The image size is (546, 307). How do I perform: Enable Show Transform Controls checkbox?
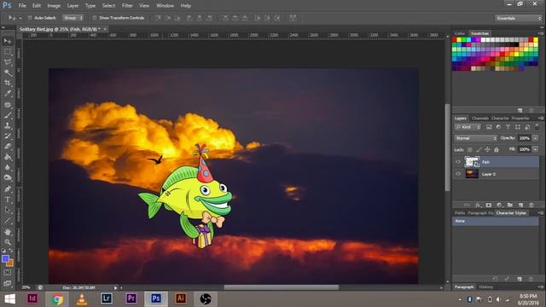95,18
